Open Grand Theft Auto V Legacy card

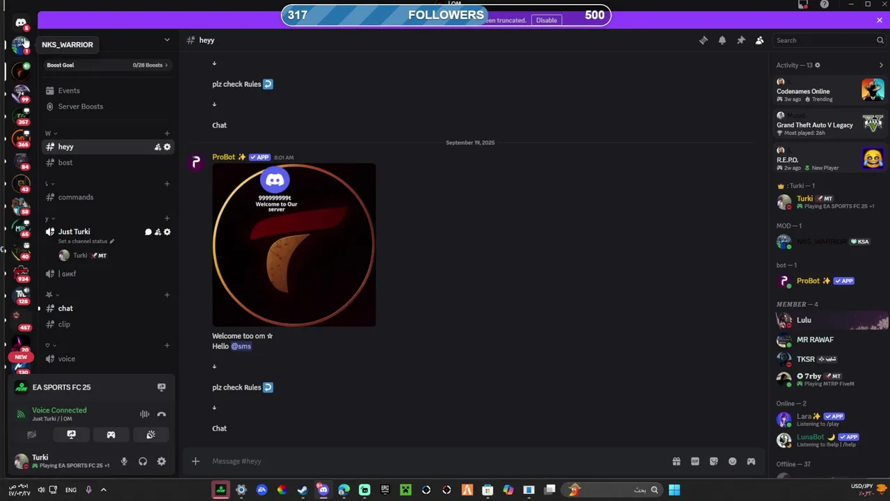pyautogui.click(x=830, y=124)
